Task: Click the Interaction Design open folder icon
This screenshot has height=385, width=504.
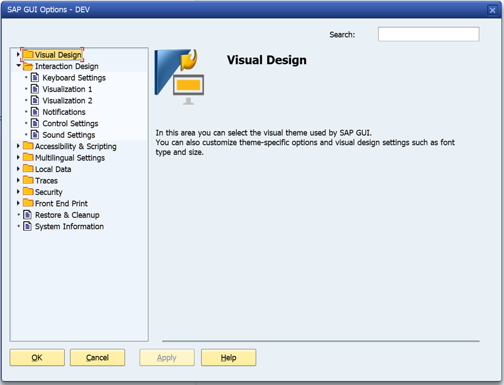Action: [x=28, y=66]
